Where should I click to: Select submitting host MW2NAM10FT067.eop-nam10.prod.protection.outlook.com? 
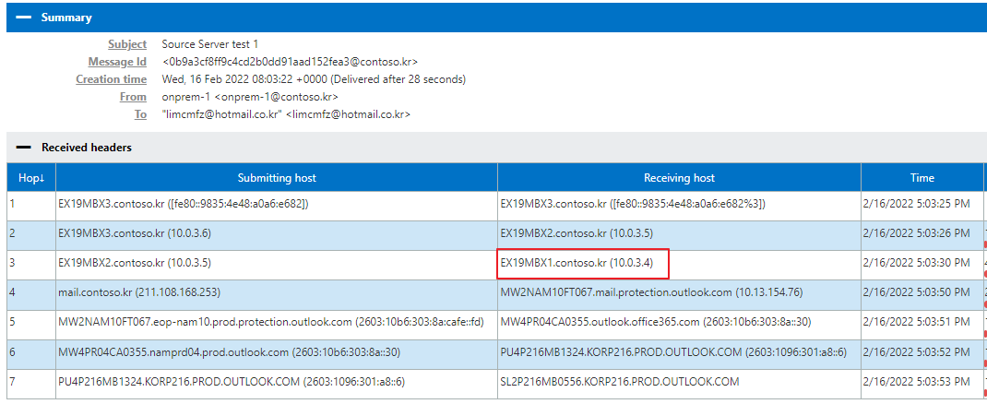(270, 322)
